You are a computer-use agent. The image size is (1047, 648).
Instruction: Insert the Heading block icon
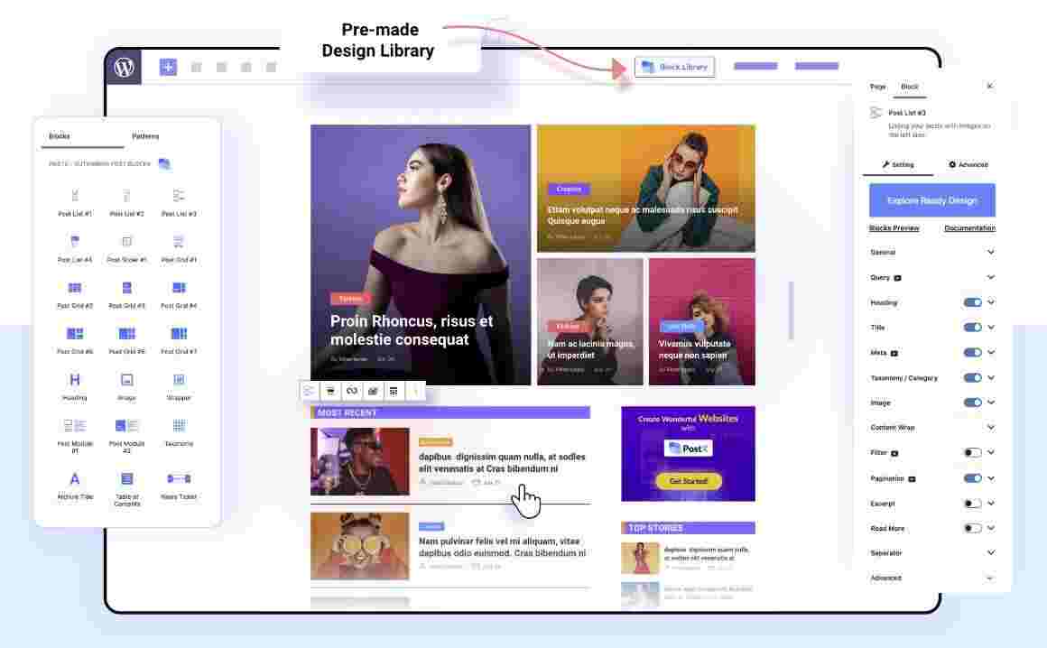pos(75,380)
